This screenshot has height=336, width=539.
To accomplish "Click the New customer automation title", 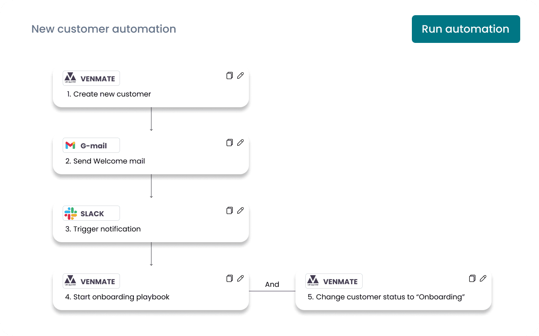I will point(103,29).
